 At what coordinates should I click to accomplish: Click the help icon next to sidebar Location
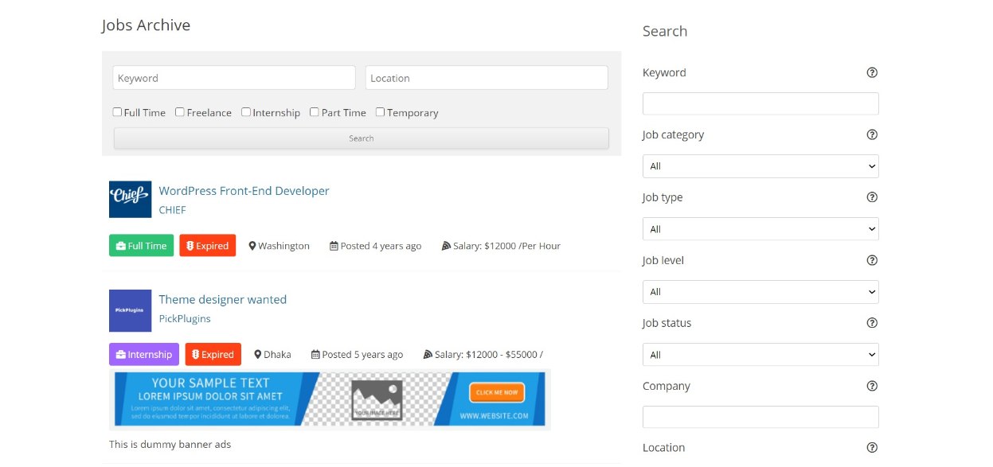[x=872, y=448]
